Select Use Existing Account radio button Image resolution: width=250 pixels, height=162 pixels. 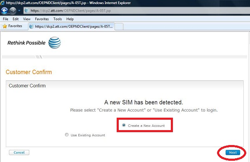point(67,135)
